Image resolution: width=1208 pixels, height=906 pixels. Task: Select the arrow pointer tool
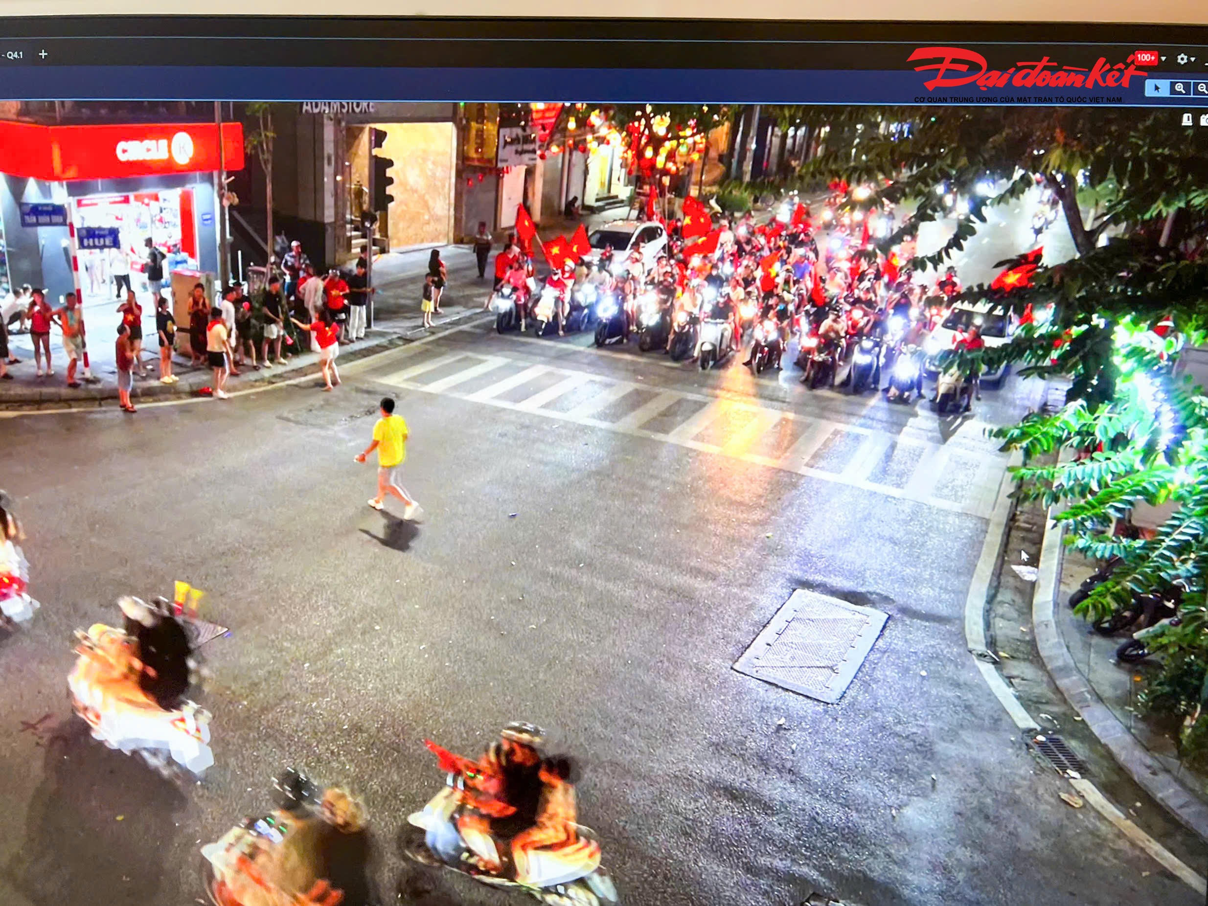coord(1157,89)
